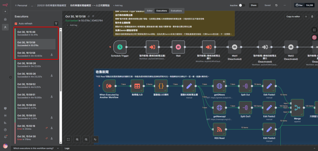Open the Personal breadcrumb link
The width and height of the screenshot is (318, 151).
click(x=21, y=6)
